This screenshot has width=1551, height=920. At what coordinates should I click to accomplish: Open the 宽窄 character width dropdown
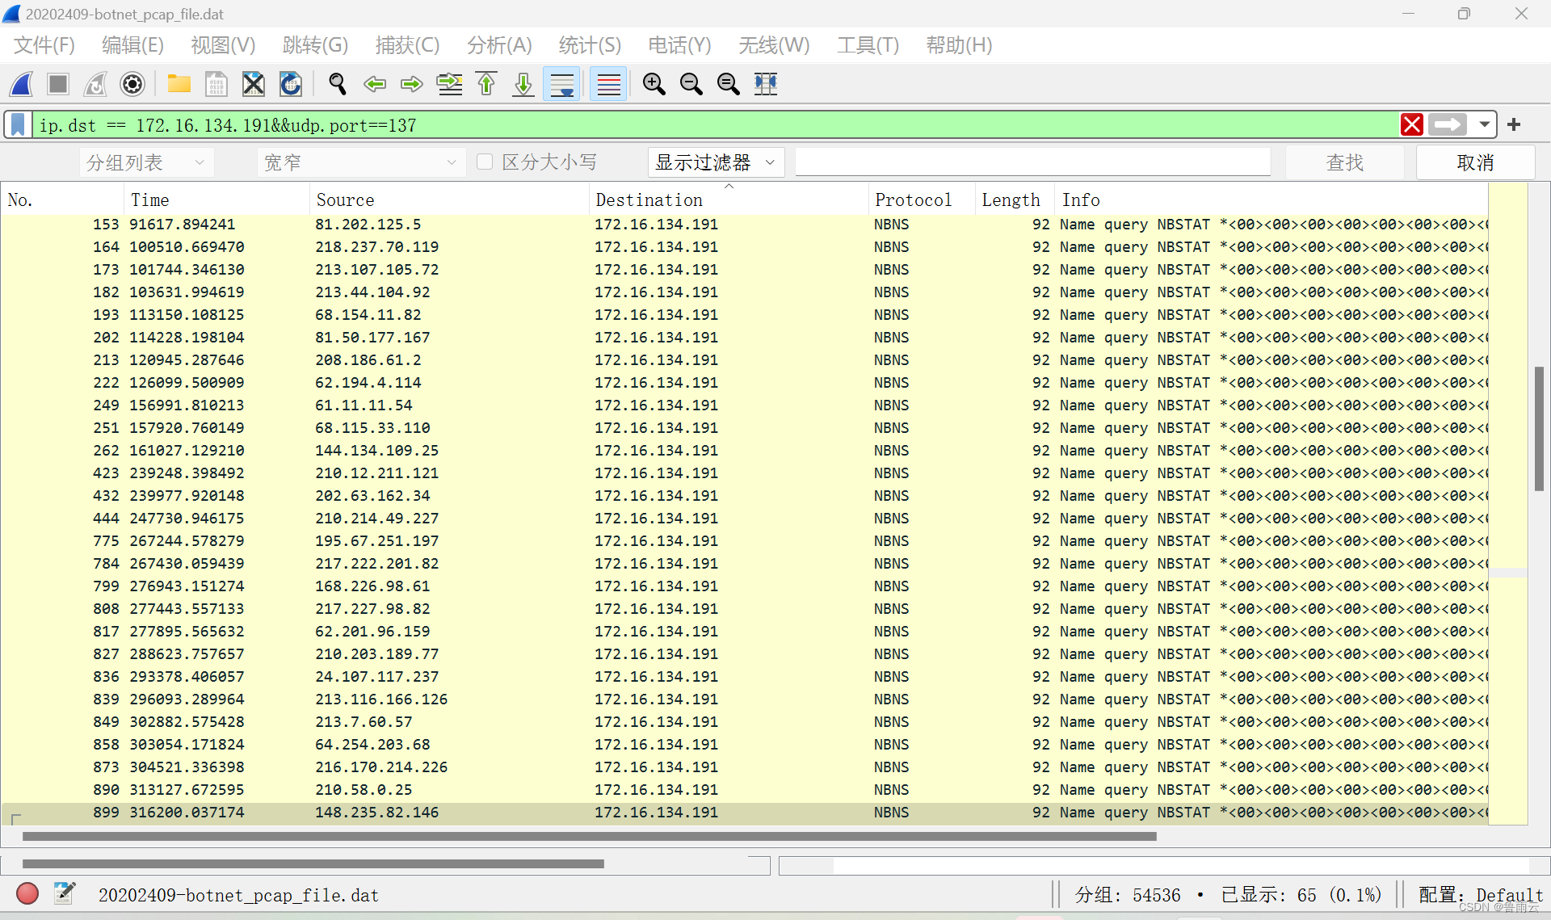click(360, 162)
